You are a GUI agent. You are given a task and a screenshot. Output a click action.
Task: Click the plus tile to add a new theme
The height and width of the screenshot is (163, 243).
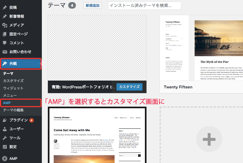click(209, 139)
